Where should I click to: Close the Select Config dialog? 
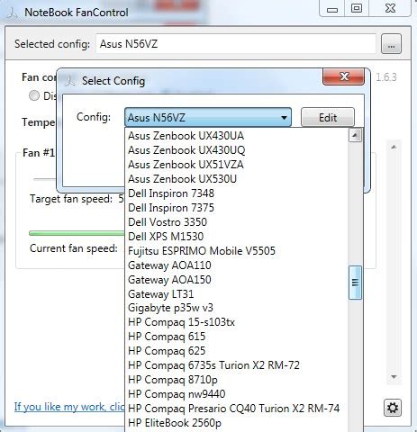pos(344,76)
